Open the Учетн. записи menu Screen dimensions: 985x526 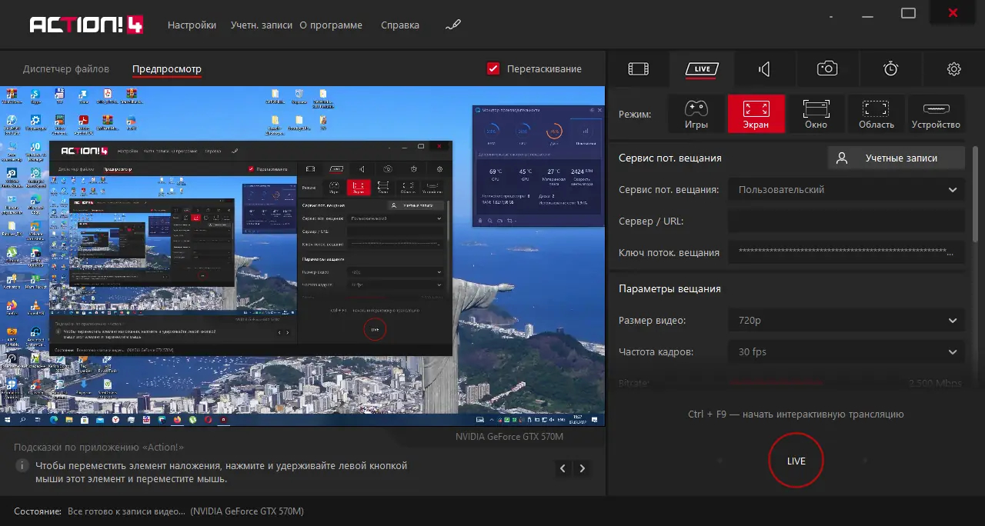[x=262, y=25]
